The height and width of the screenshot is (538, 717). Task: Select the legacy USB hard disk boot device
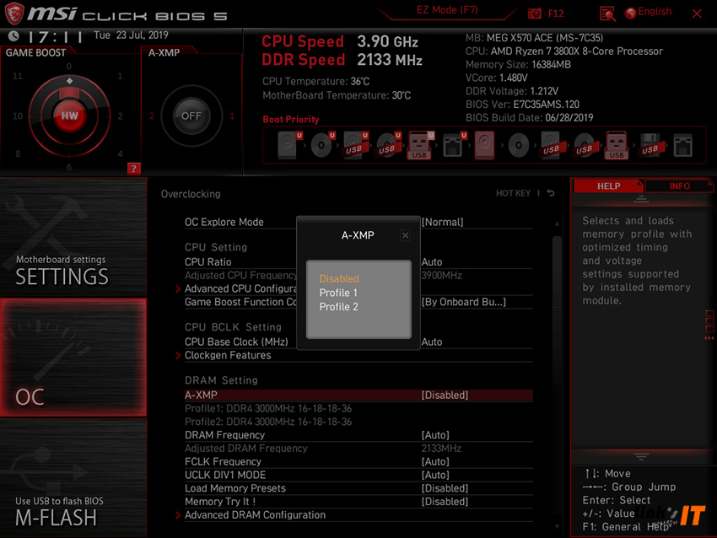(x=551, y=145)
